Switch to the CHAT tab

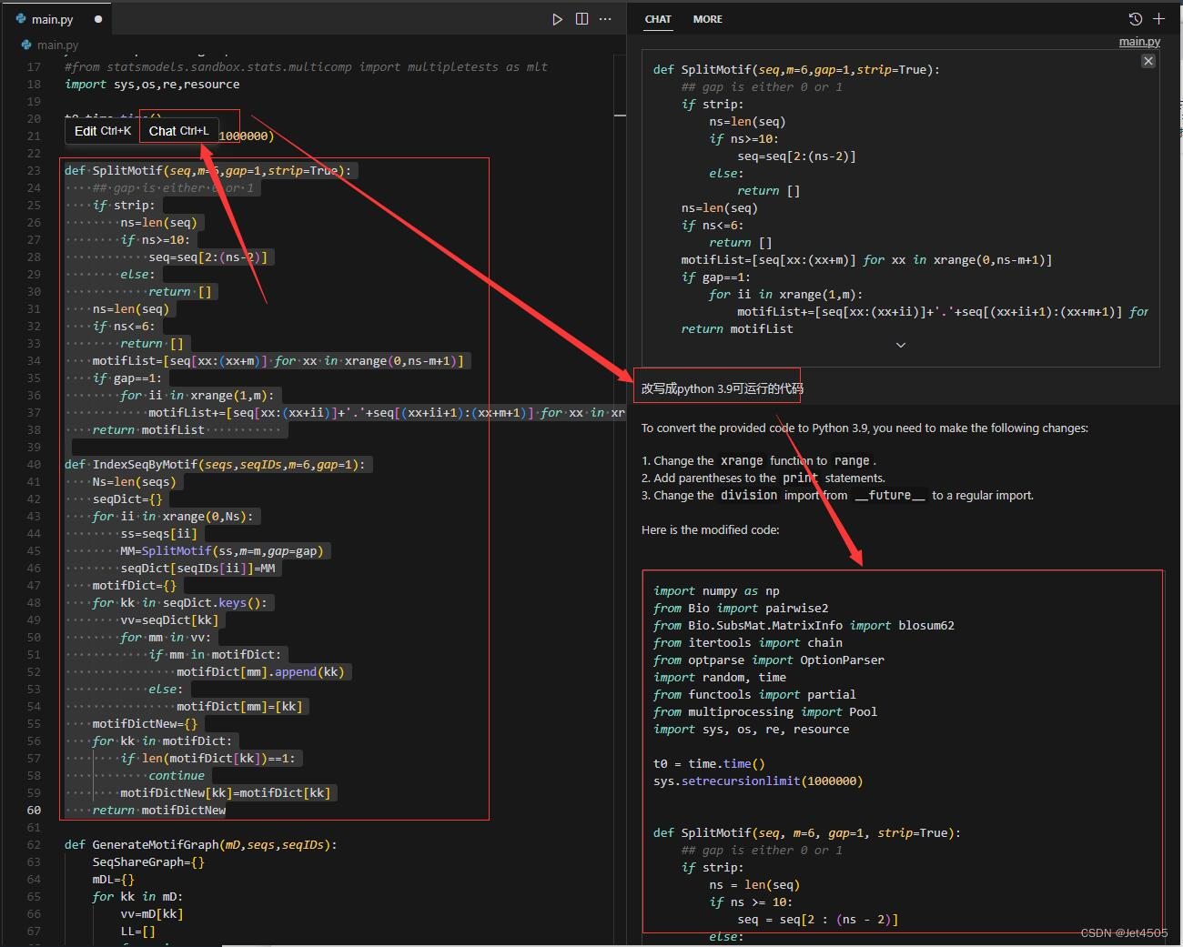pyautogui.click(x=658, y=19)
